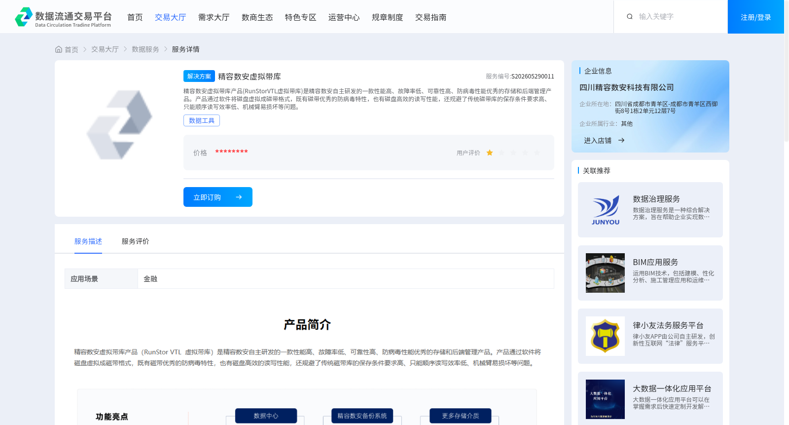The image size is (789, 425).
Task: Click the arrow next to 进入店铺
Action: (x=621, y=141)
